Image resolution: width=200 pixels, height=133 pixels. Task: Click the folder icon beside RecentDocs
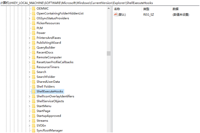tap(33, 52)
